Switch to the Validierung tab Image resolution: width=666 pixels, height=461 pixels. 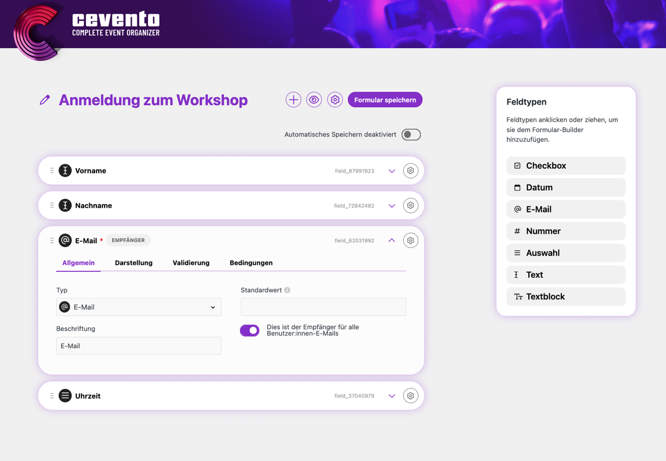191,263
